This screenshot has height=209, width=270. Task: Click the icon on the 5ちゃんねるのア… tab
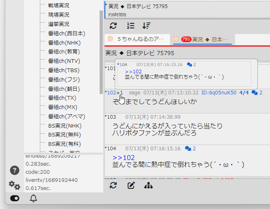click(x=110, y=39)
